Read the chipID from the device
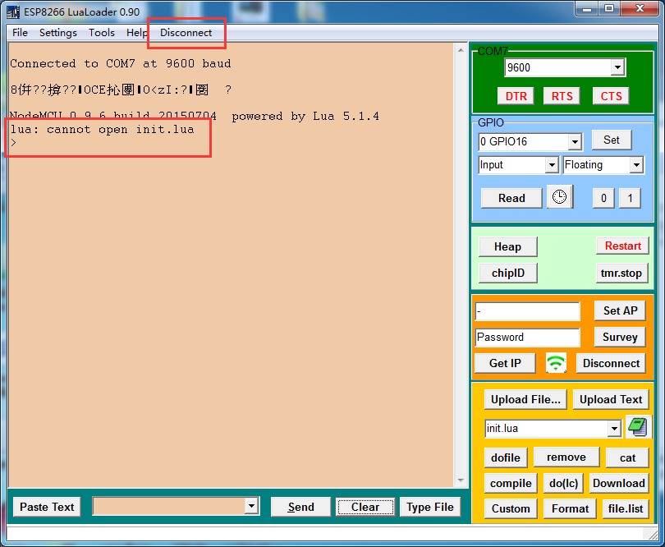This screenshot has width=665, height=547. tap(507, 273)
